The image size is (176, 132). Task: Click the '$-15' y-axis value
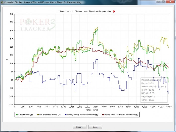pyautogui.click(x=11, y=104)
